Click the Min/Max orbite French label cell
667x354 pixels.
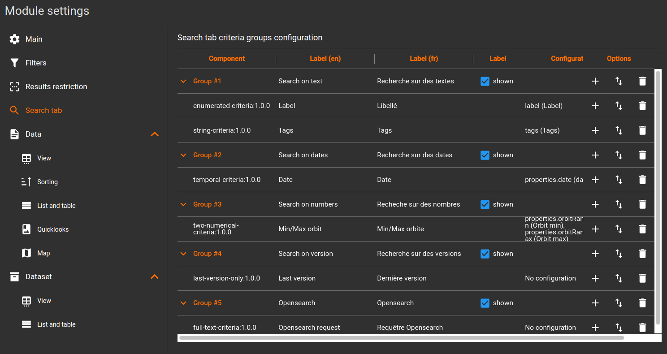[x=400, y=229]
